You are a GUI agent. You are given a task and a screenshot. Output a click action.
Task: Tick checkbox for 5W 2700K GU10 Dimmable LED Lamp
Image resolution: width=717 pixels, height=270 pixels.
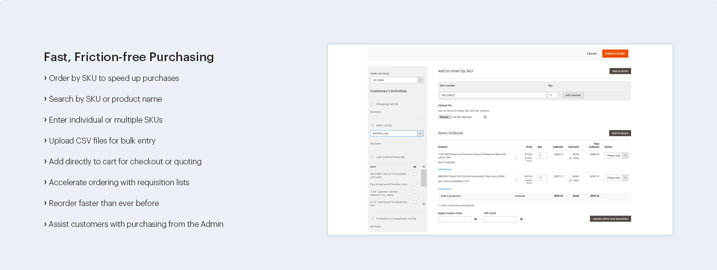coord(414,174)
